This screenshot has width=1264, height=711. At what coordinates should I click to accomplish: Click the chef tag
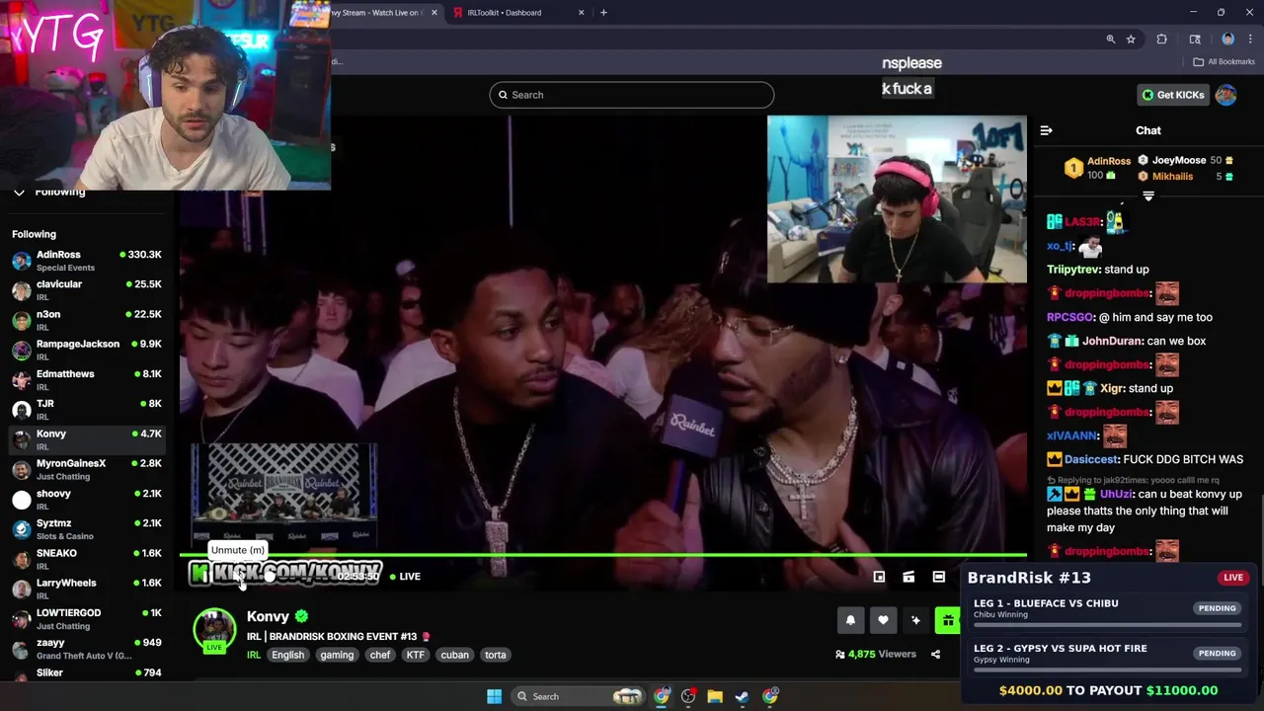tap(380, 655)
